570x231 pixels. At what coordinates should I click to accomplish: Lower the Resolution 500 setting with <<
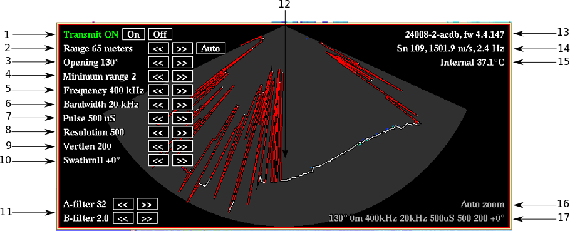pos(158,132)
